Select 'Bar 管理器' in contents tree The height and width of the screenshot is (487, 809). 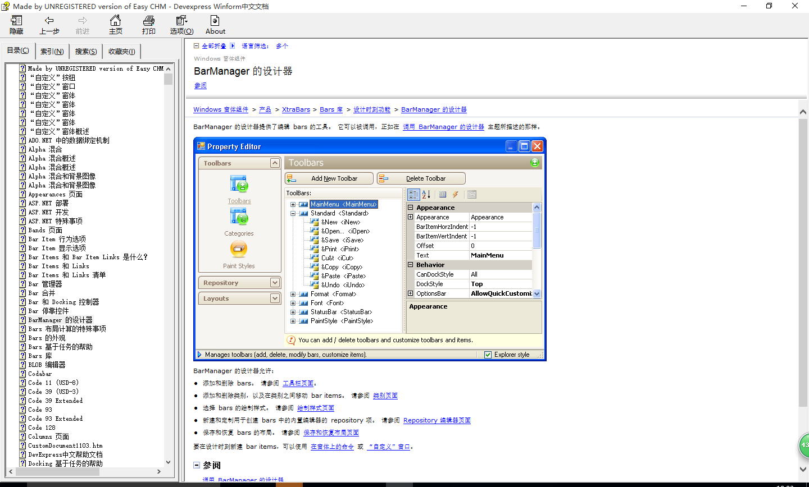coord(46,284)
